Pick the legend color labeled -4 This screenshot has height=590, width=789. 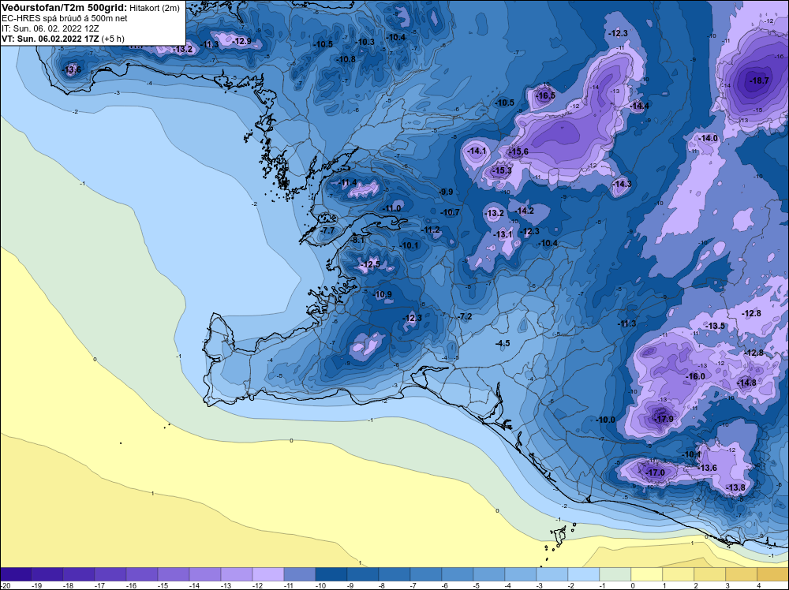[520, 574]
